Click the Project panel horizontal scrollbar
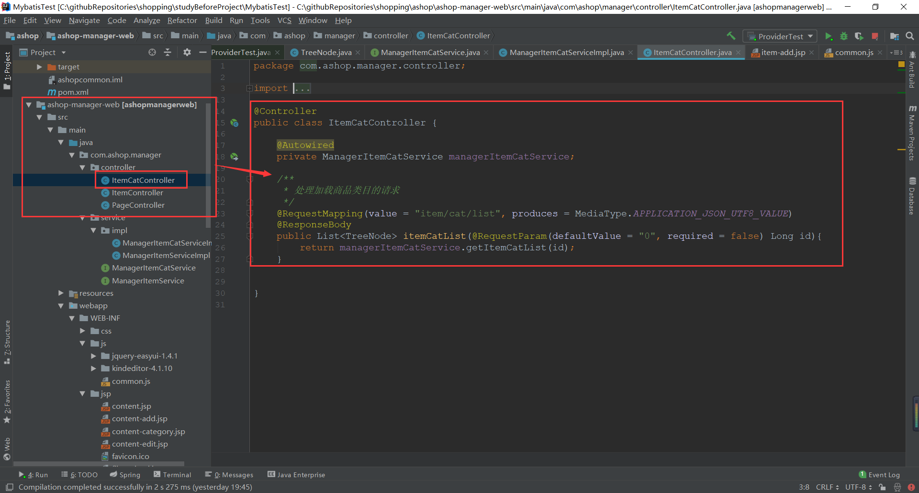This screenshot has height=493, width=919. (x=99, y=464)
